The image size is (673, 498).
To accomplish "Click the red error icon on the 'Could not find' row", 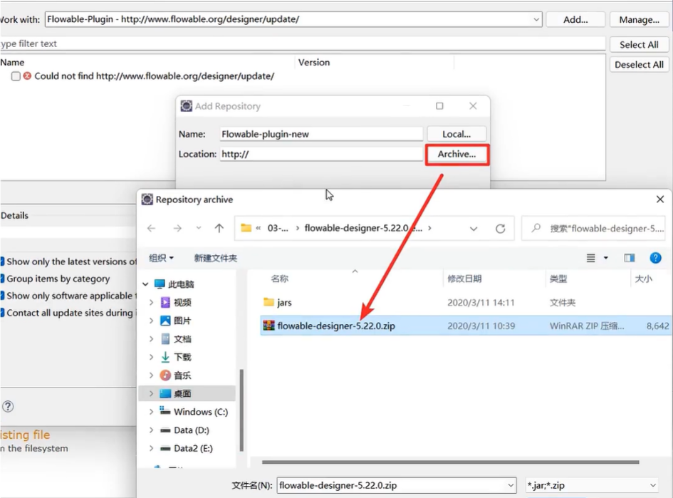I will tap(28, 76).
